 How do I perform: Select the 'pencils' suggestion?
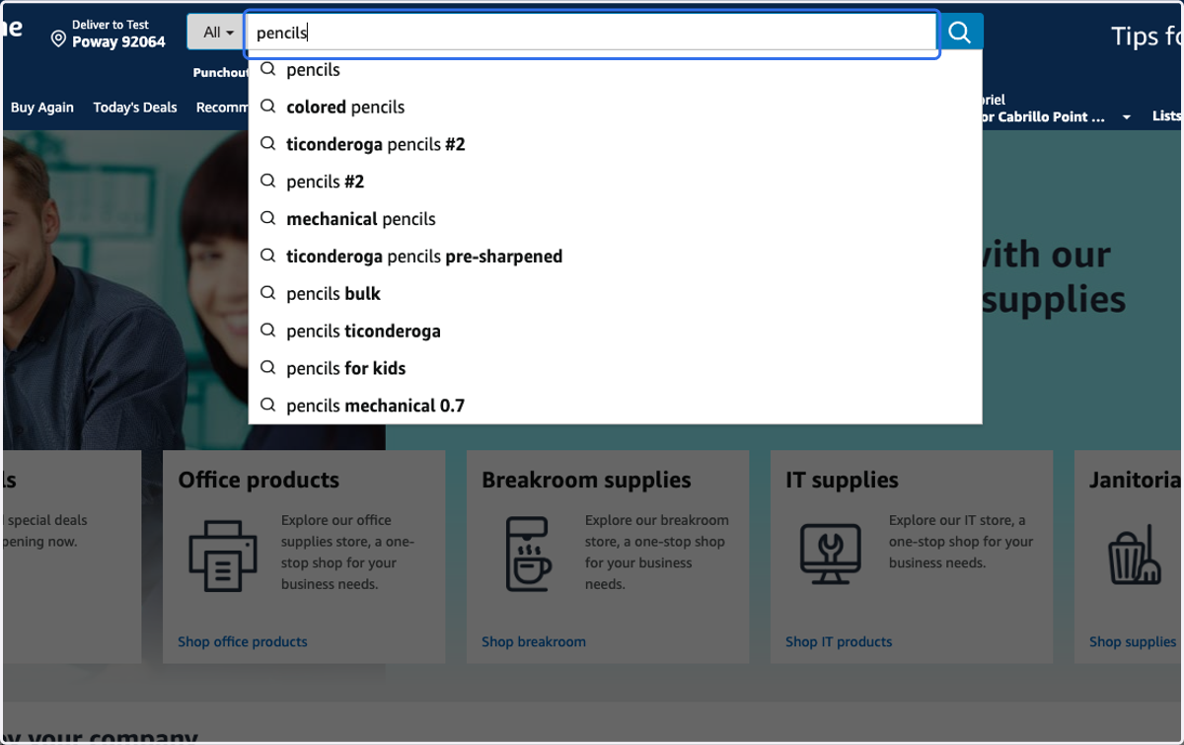click(615, 70)
